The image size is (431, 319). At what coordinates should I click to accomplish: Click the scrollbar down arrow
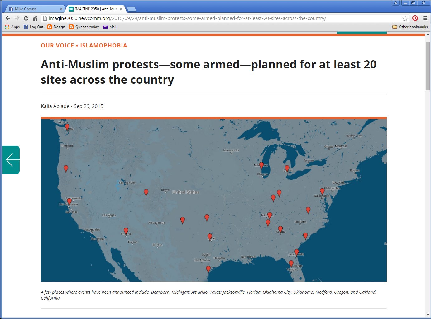click(x=428, y=315)
